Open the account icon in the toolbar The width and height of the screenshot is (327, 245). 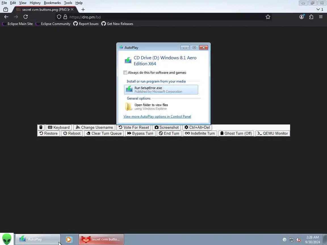point(301,17)
